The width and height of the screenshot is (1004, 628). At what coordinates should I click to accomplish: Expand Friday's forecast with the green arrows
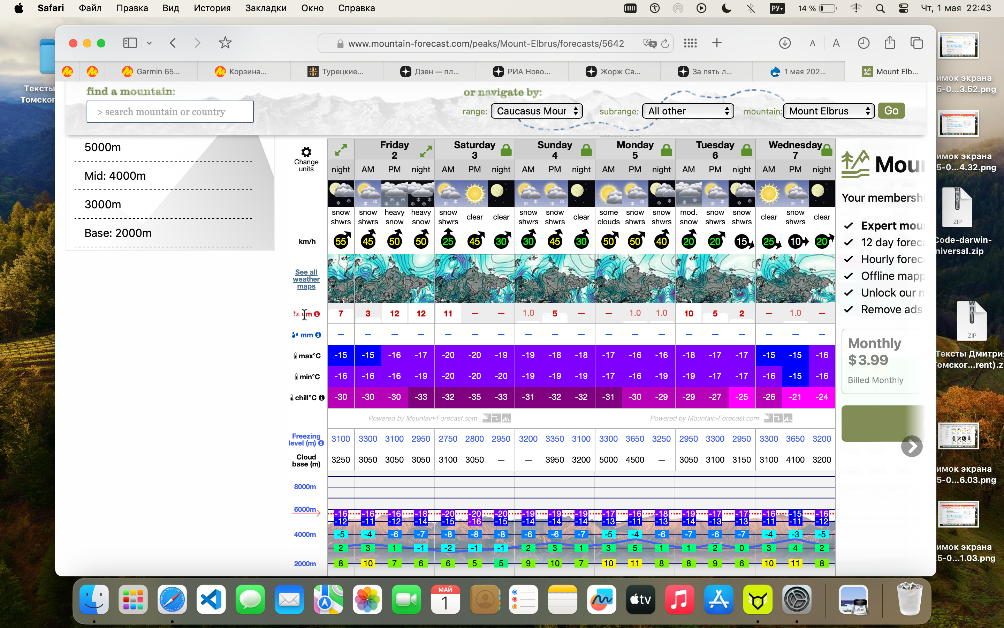pos(426,152)
